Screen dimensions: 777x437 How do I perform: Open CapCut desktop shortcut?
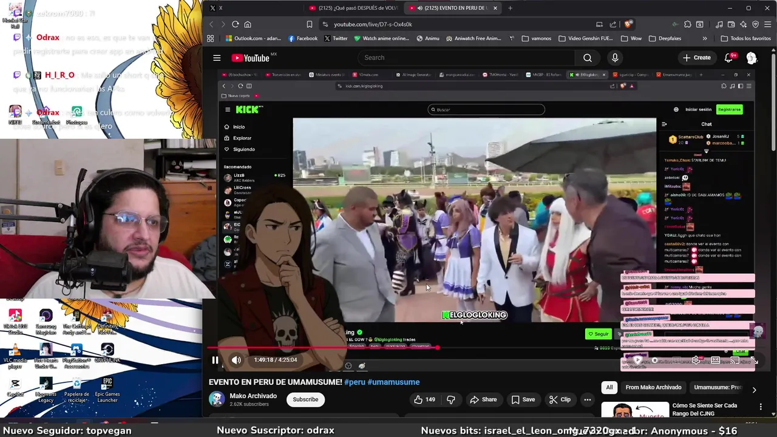click(15, 387)
